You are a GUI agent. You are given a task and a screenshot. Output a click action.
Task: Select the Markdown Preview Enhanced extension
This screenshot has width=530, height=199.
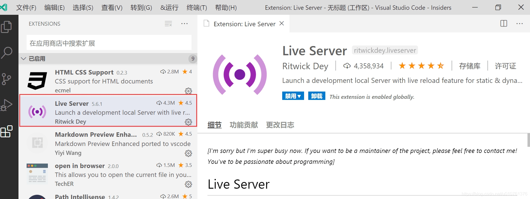(x=108, y=142)
